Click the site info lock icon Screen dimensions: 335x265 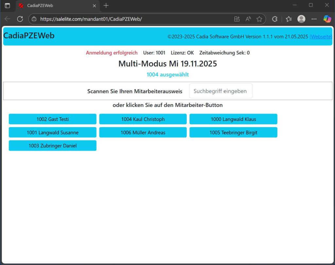point(34,19)
